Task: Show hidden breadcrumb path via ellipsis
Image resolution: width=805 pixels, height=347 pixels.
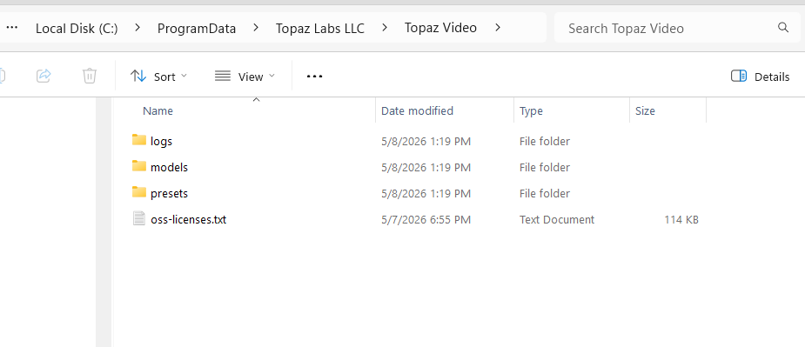Action: [12, 28]
